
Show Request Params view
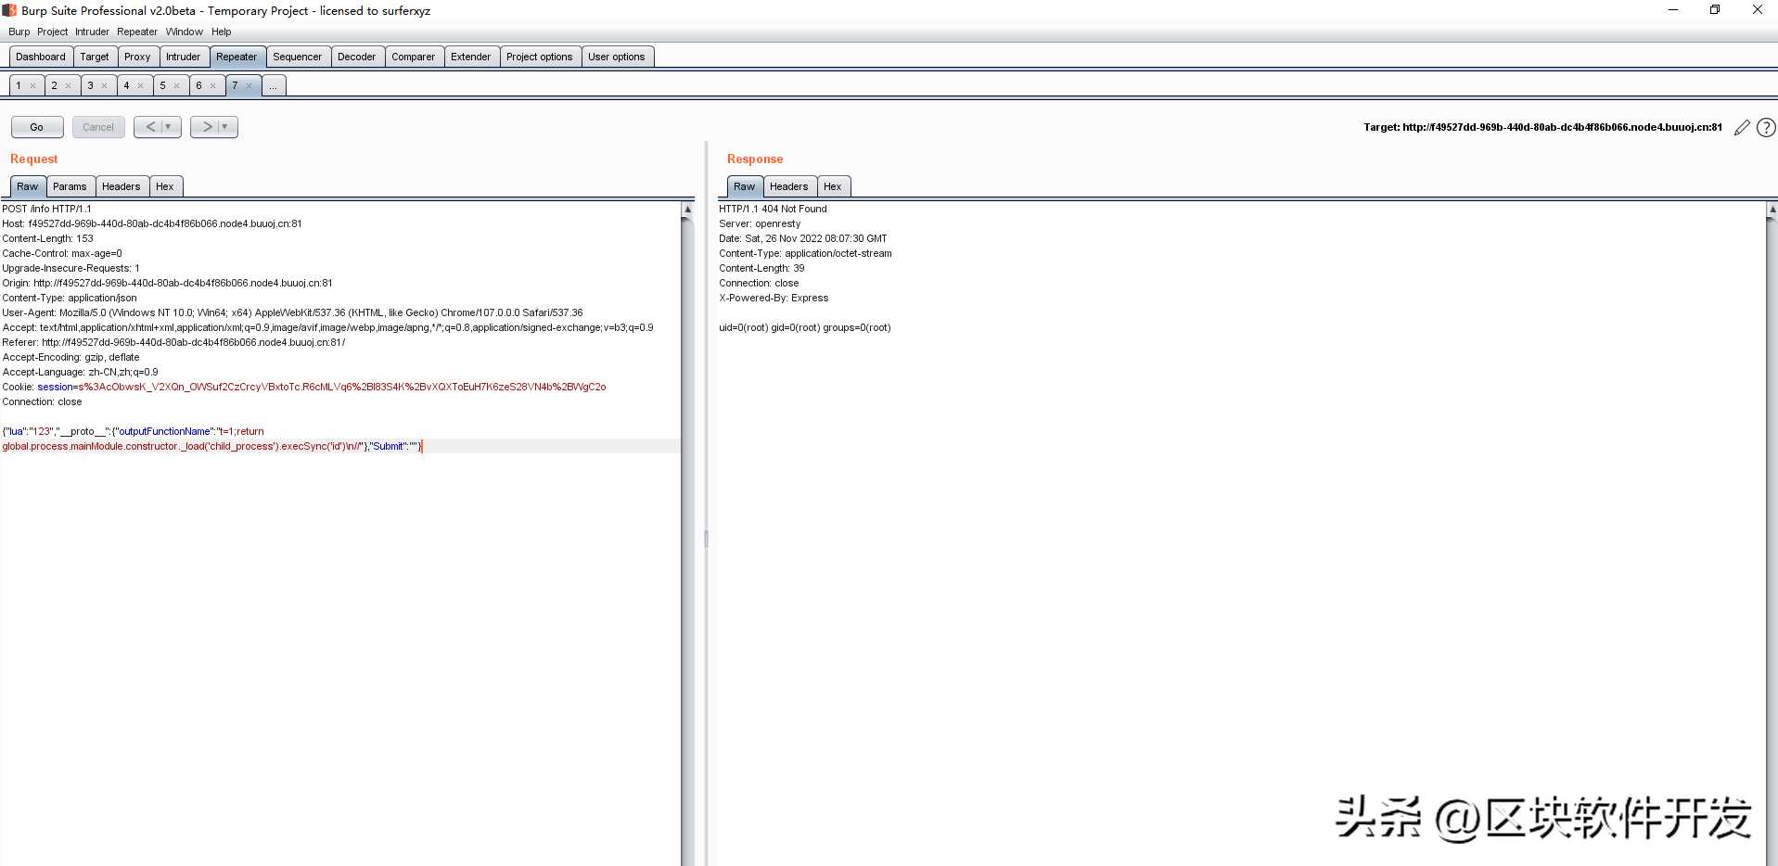pos(70,186)
